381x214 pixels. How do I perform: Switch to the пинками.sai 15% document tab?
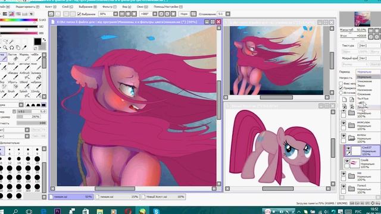coord(117,197)
